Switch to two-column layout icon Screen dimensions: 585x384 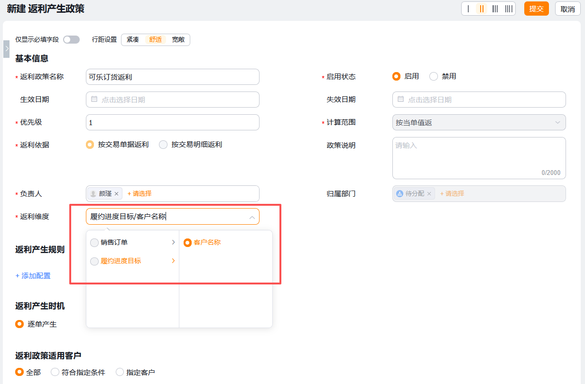coord(482,9)
